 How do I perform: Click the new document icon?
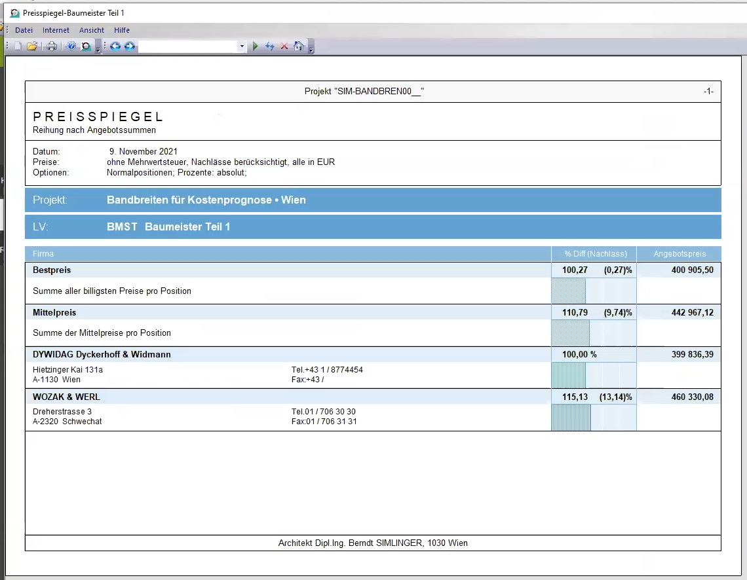click(18, 46)
